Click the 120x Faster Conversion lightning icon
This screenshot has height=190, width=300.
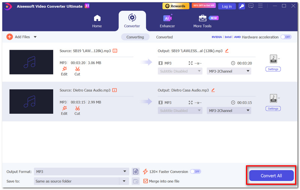click(145, 172)
